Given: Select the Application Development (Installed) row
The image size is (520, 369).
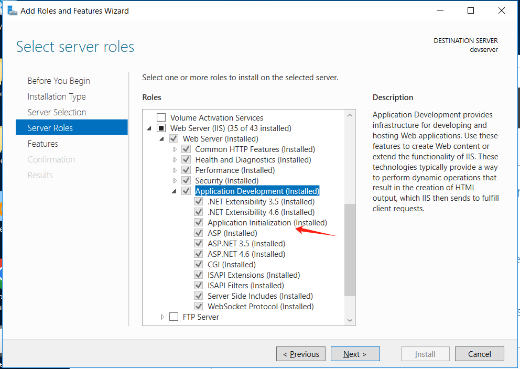Looking at the screenshot, I should coord(257,191).
